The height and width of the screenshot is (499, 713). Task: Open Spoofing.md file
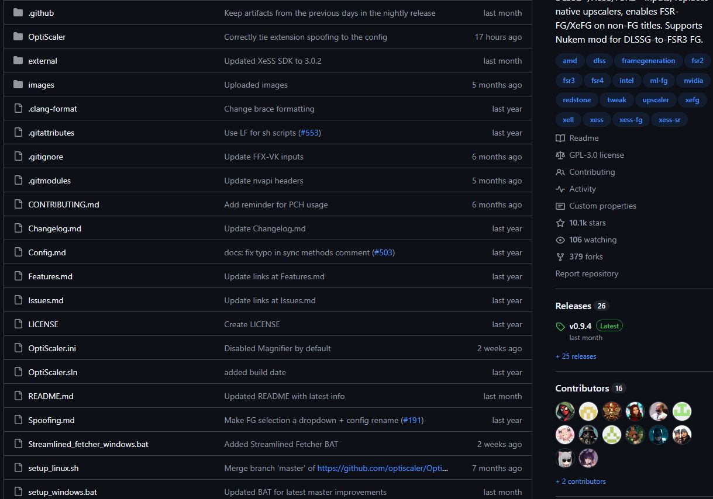click(x=51, y=420)
